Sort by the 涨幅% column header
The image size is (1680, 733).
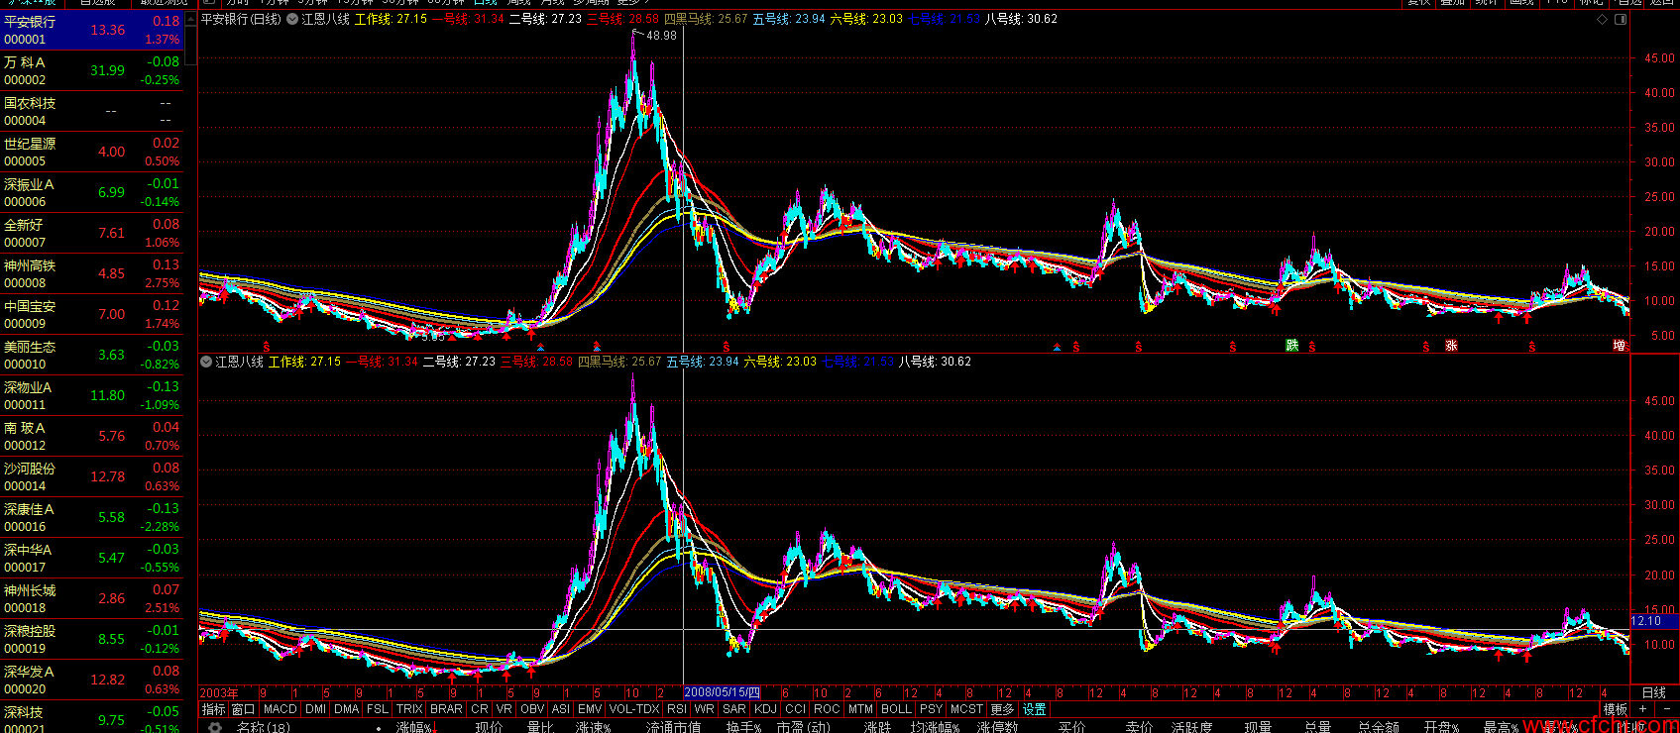(x=414, y=727)
